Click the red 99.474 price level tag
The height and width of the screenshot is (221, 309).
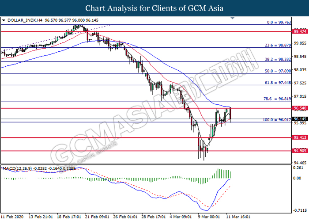[x=300, y=31]
